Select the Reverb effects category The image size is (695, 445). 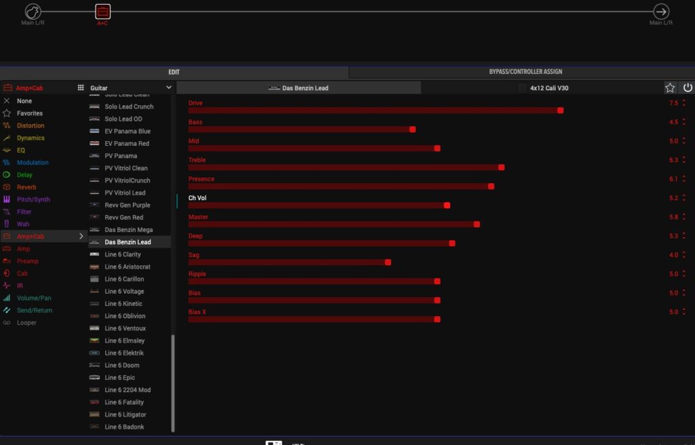point(26,187)
